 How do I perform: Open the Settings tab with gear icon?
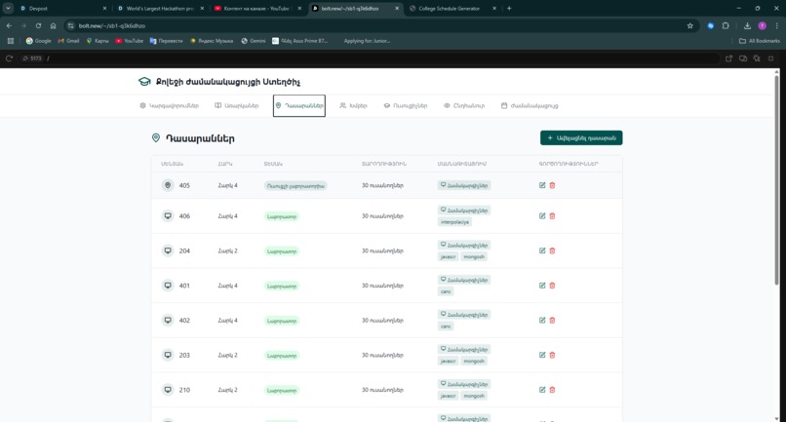point(169,106)
